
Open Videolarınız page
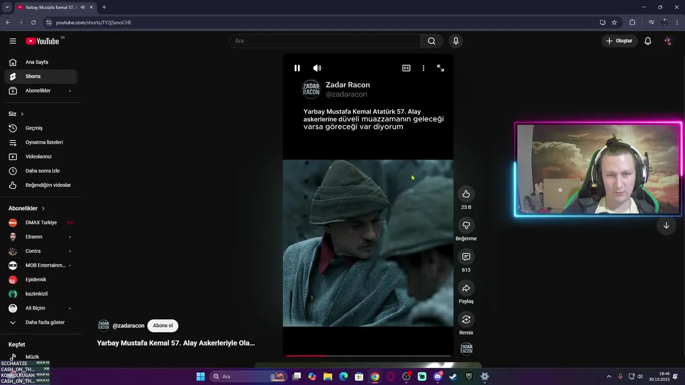tap(41, 157)
